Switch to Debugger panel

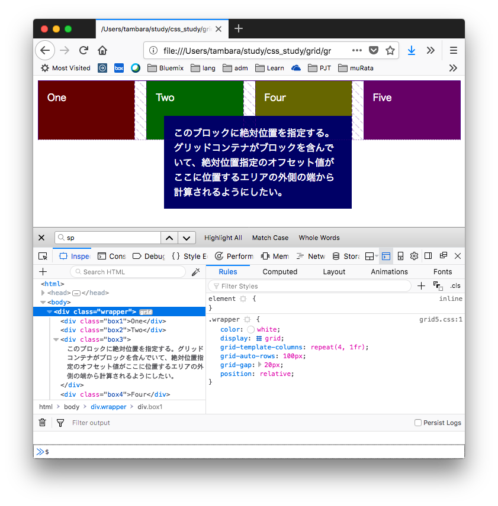point(149,256)
